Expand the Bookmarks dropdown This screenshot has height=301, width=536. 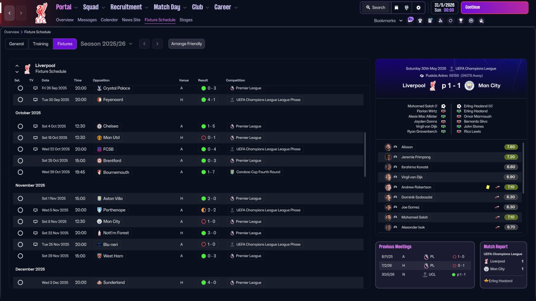point(388,20)
